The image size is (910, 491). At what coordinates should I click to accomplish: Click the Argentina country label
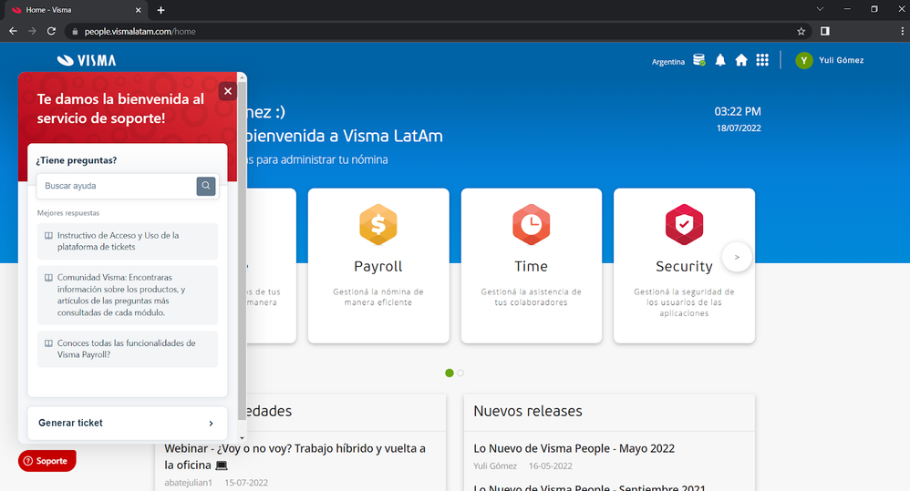coord(668,61)
